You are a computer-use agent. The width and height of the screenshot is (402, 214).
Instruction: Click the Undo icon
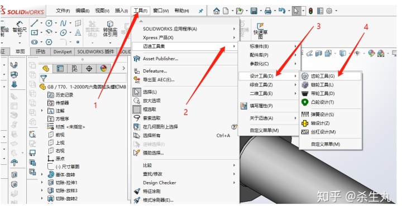[282, 11]
